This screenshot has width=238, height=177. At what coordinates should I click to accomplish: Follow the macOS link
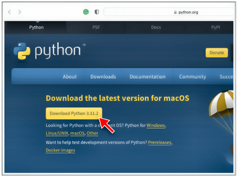click(x=77, y=133)
